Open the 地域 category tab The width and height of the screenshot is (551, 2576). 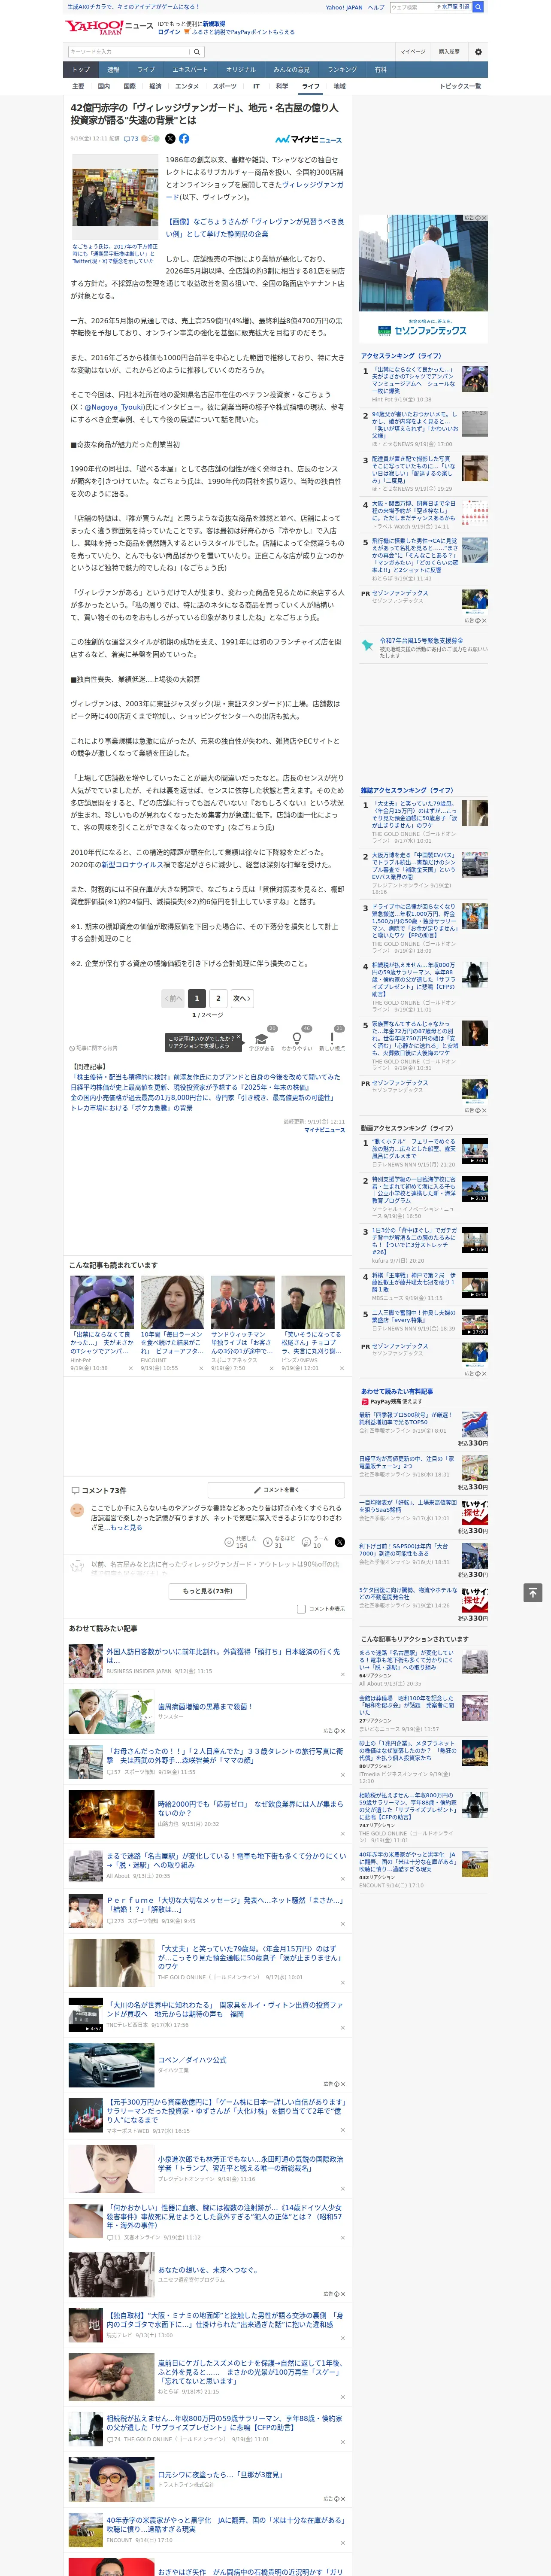[x=340, y=86]
